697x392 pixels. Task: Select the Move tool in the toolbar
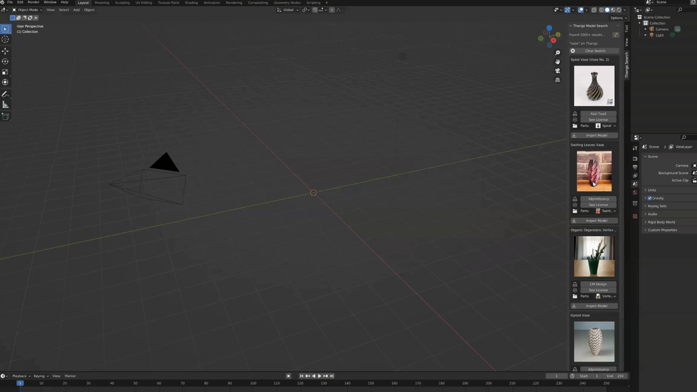pos(5,52)
